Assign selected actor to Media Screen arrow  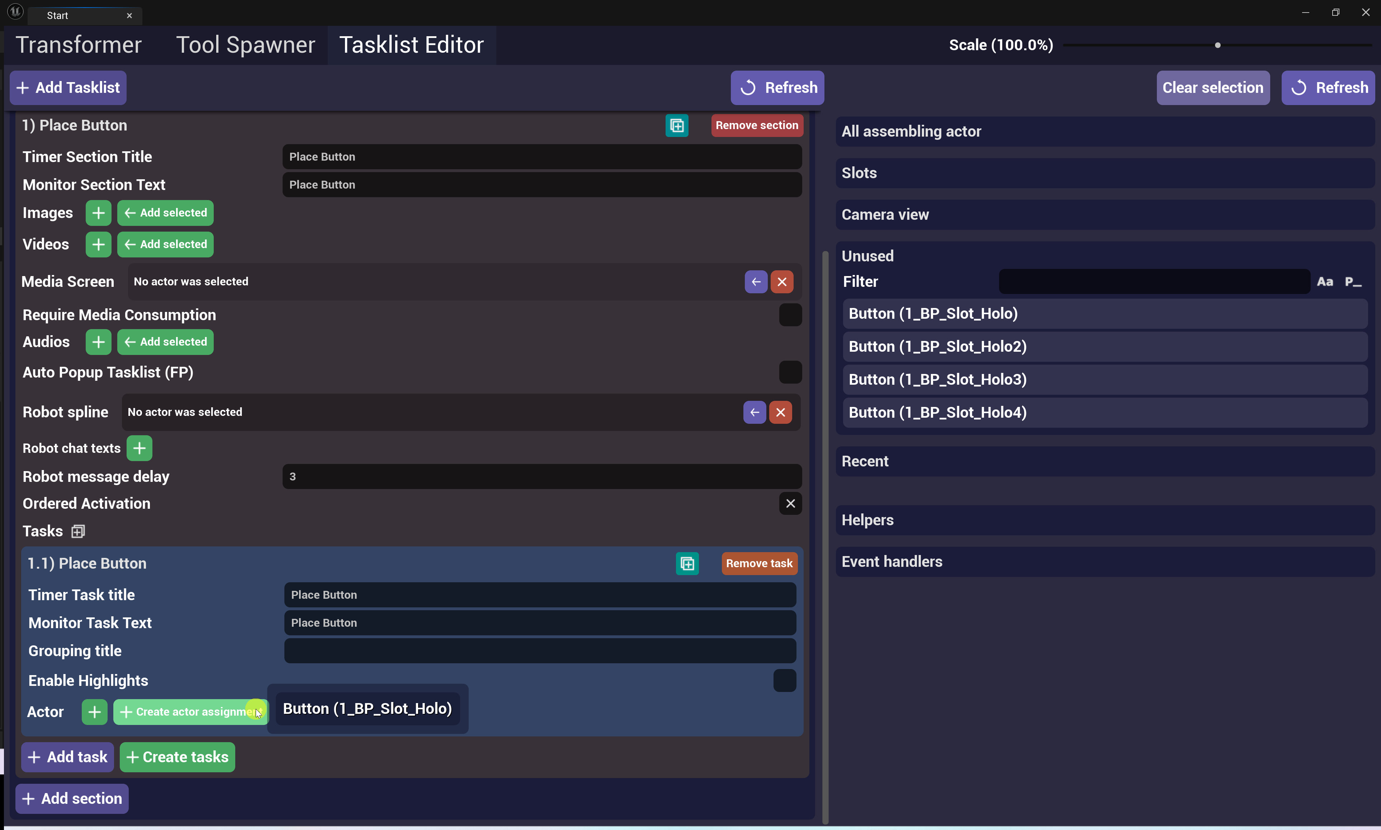tap(756, 282)
